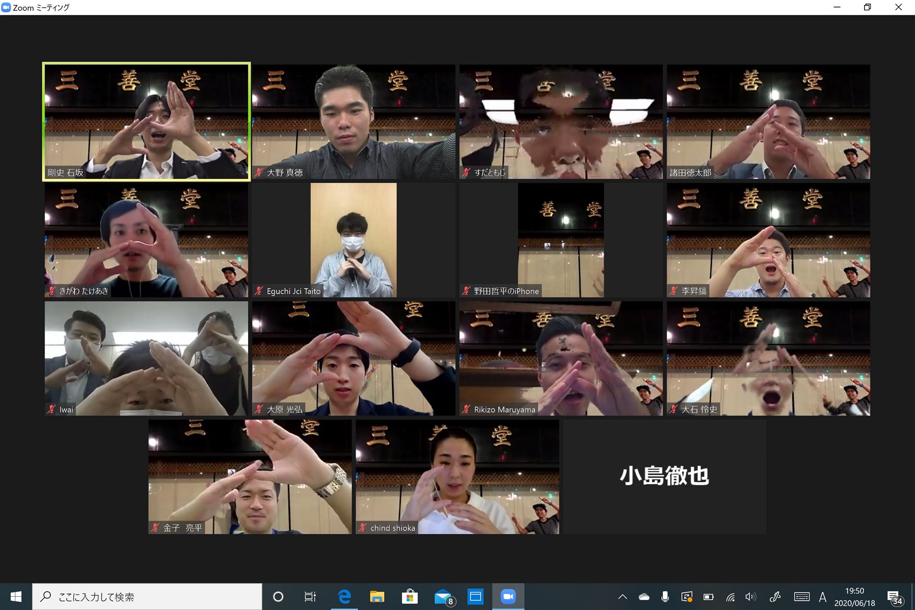Open volume control in system tray
The width and height of the screenshot is (915, 610).
tap(751, 597)
